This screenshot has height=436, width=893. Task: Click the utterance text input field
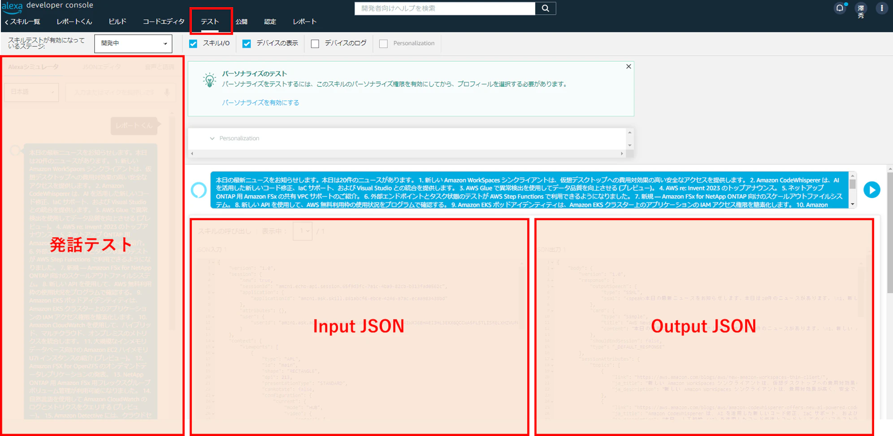(114, 92)
